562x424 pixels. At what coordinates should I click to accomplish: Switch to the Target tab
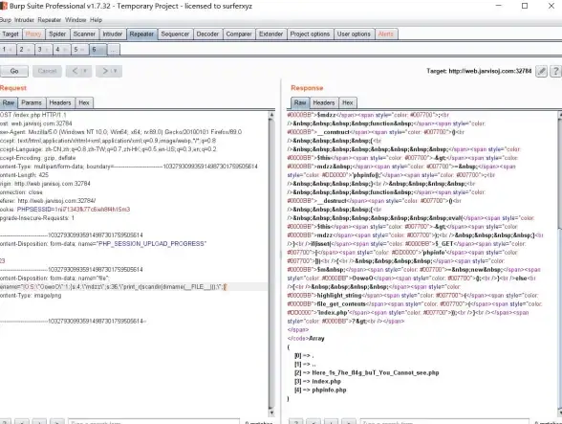coord(11,34)
